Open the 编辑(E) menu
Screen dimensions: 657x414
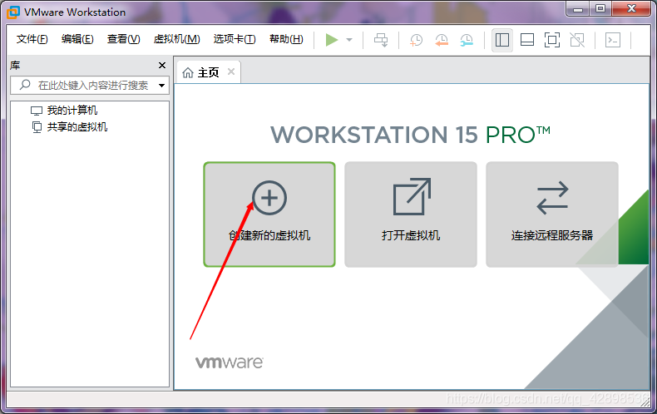[77, 39]
